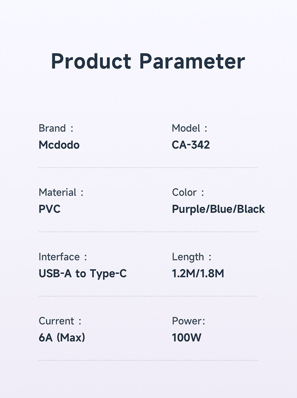Screen dimensions: 297x398
Task: Select the Purple/Blue/Black color value
Action: tap(218, 209)
